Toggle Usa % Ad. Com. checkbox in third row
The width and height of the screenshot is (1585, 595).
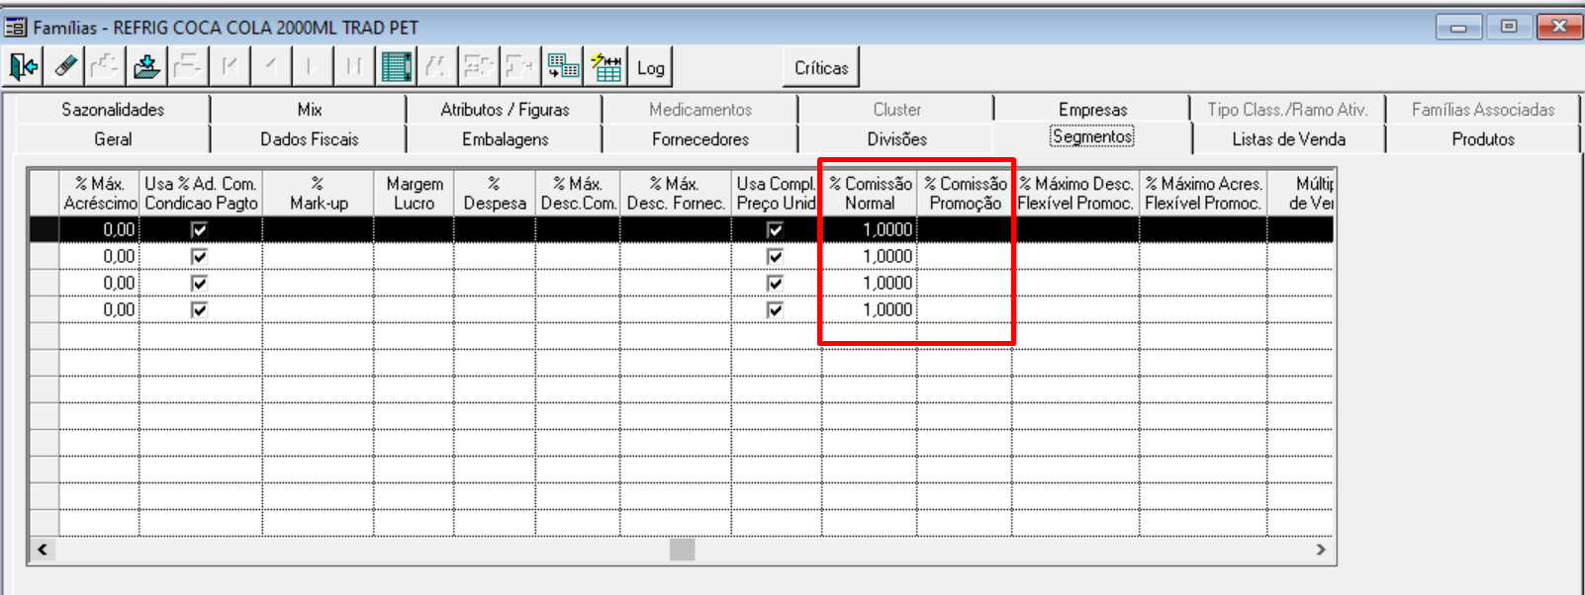(x=200, y=283)
